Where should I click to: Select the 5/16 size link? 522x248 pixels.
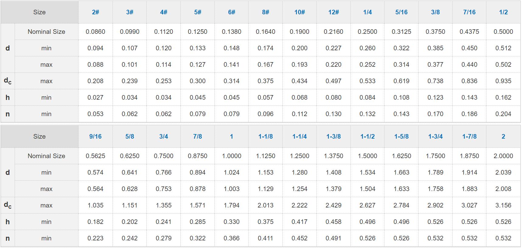pos(402,12)
